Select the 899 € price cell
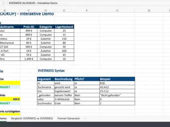Screen dimensions: 170x127 coord(29,35)
